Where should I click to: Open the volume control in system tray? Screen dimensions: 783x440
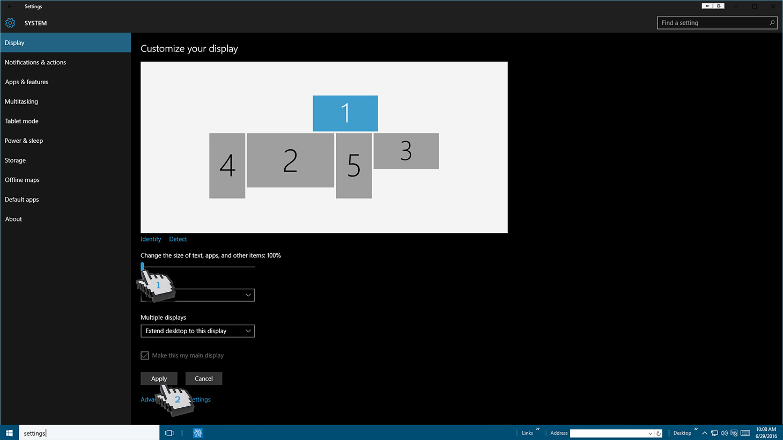[724, 433]
